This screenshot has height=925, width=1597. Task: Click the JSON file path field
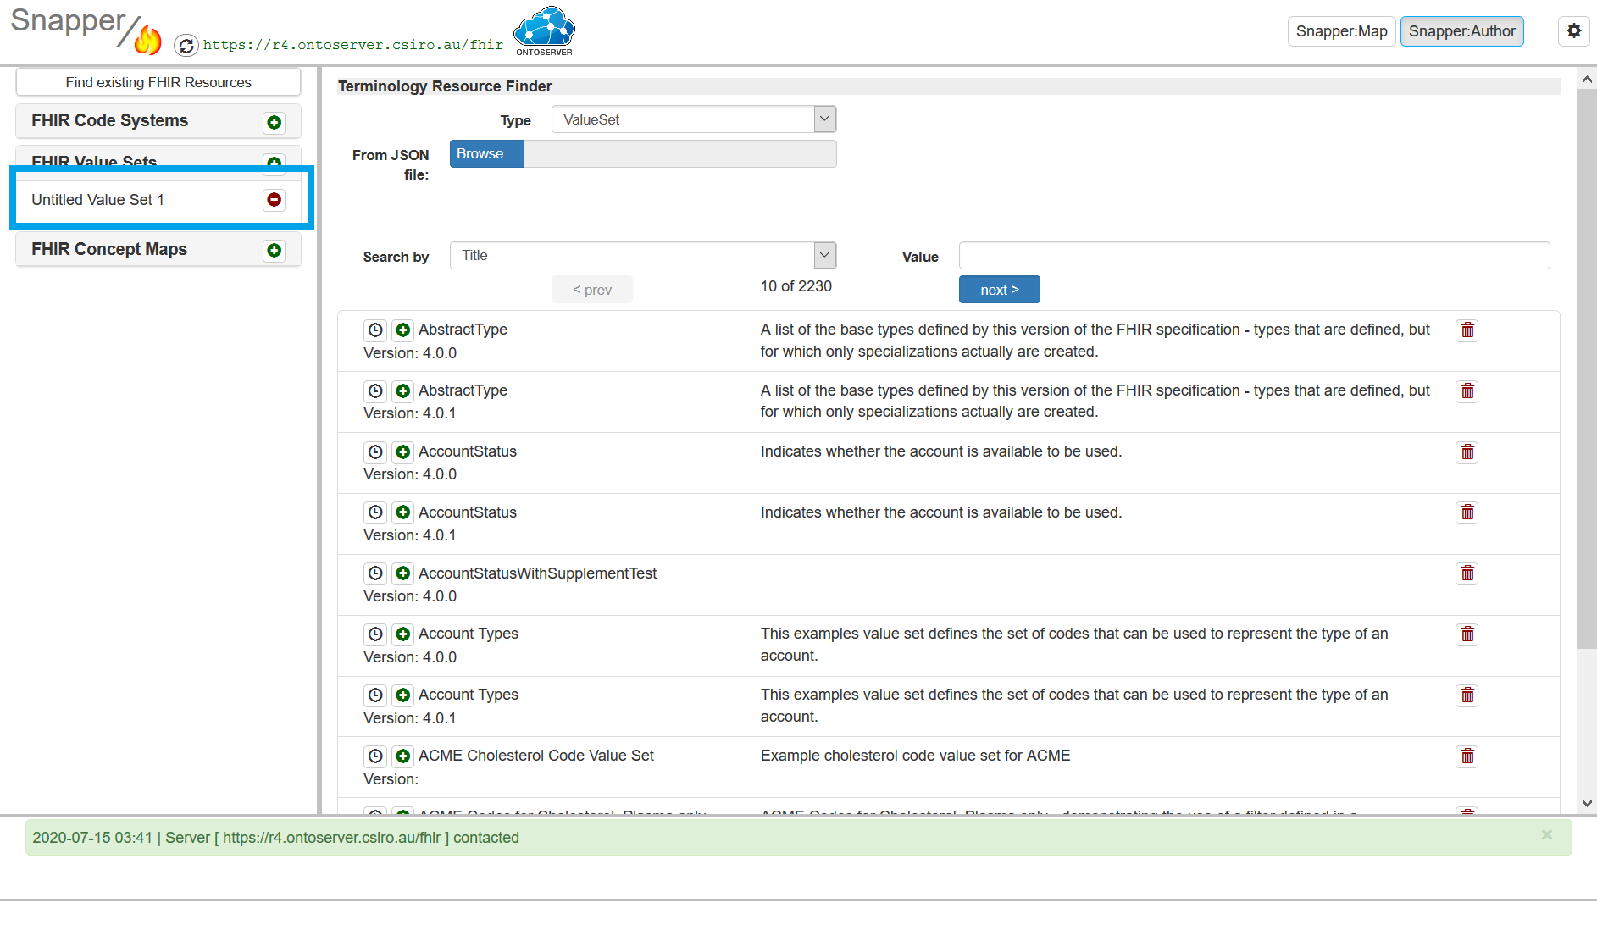[x=679, y=154]
